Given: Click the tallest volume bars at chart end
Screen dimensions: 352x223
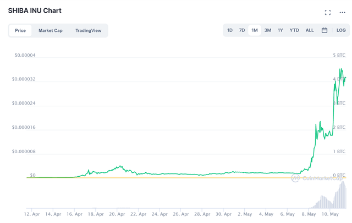Looking at the screenshot, I should coord(343,194).
